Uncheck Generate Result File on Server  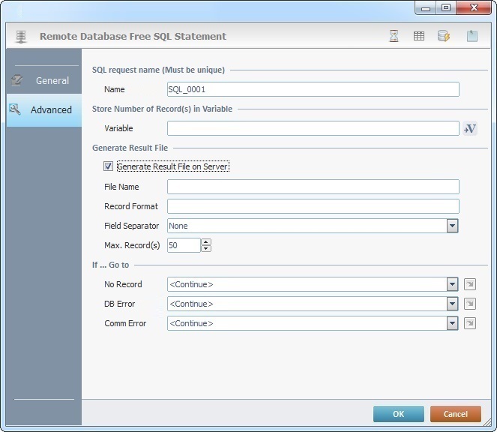point(108,166)
